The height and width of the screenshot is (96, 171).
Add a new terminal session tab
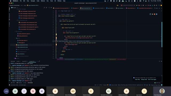(x=37, y=61)
